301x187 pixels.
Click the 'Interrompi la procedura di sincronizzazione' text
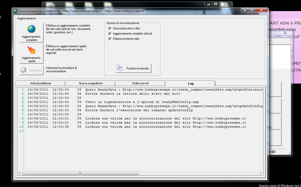point(61,69)
